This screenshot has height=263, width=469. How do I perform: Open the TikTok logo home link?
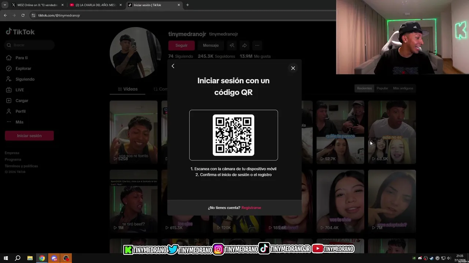tap(20, 32)
